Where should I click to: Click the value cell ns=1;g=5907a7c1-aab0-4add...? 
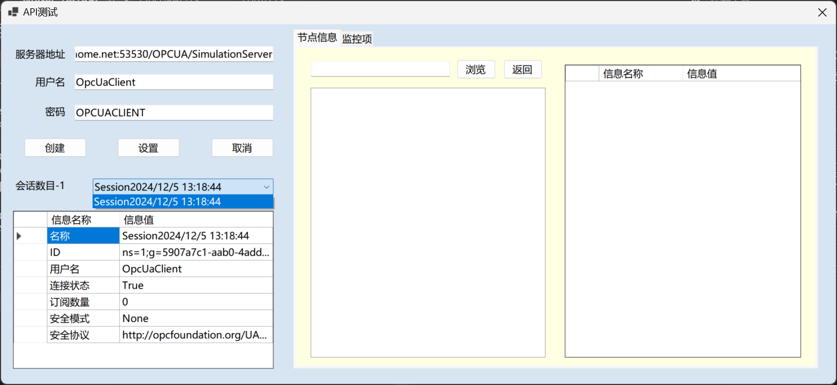[196, 252]
